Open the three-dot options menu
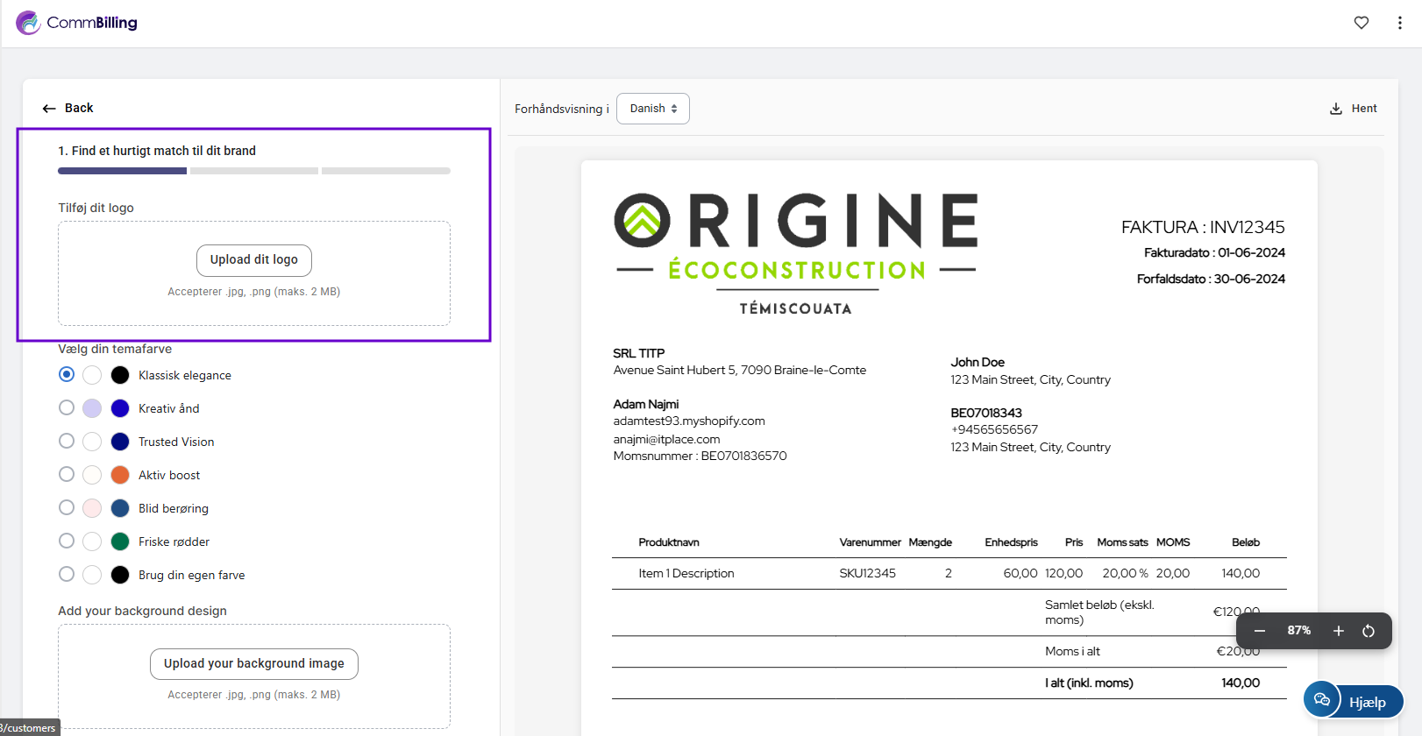Screen dimensions: 1422x736 coord(1399,23)
